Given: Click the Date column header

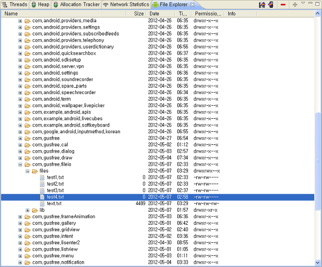Looking at the screenshot, I should 160,14.
